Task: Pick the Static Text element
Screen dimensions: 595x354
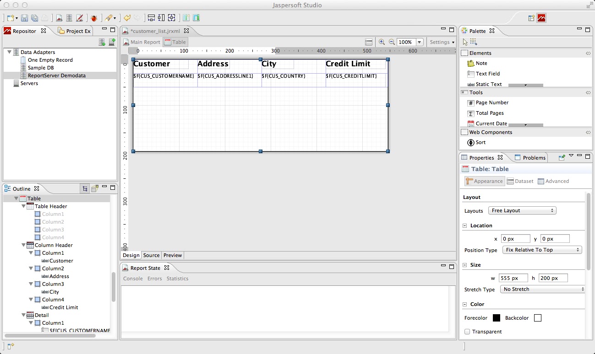Action: point(488,84)
